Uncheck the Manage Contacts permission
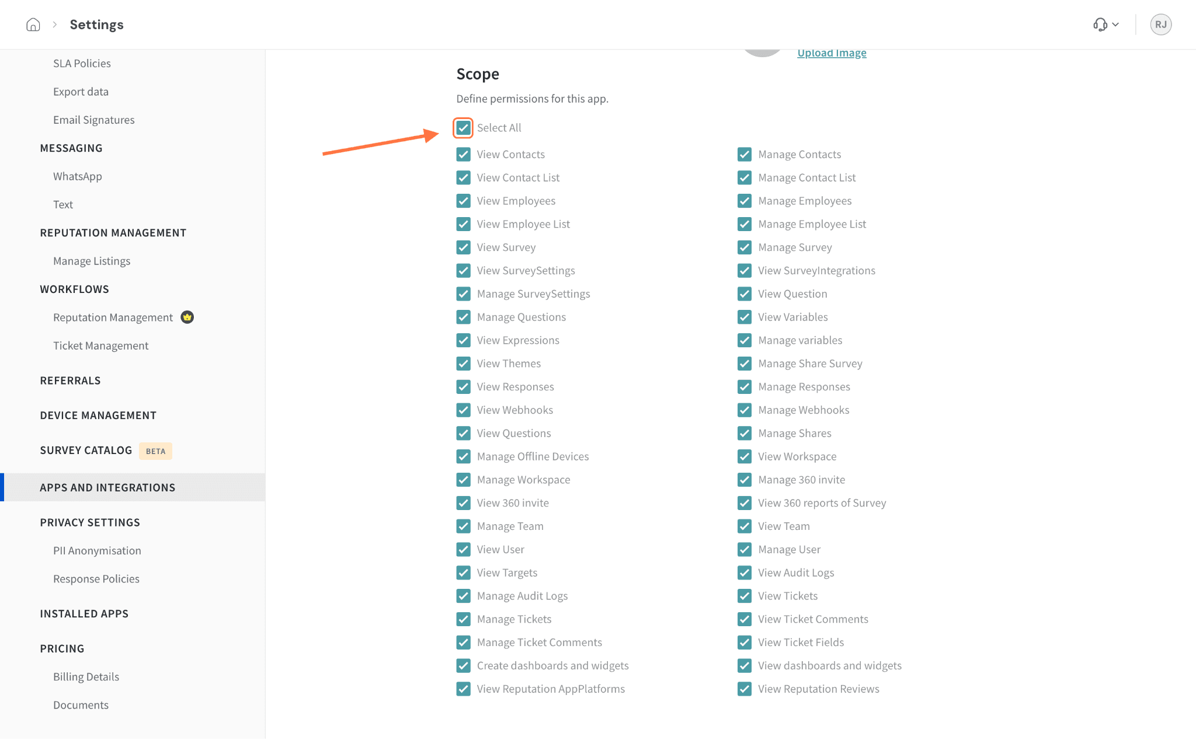Viewport: 1196px width, 747px height. click(x=745, y=155)
